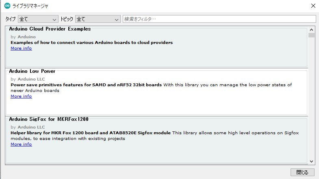Click the ライブラリマネージャ window title text
319x179 pixels.
(x=30, y=6)
